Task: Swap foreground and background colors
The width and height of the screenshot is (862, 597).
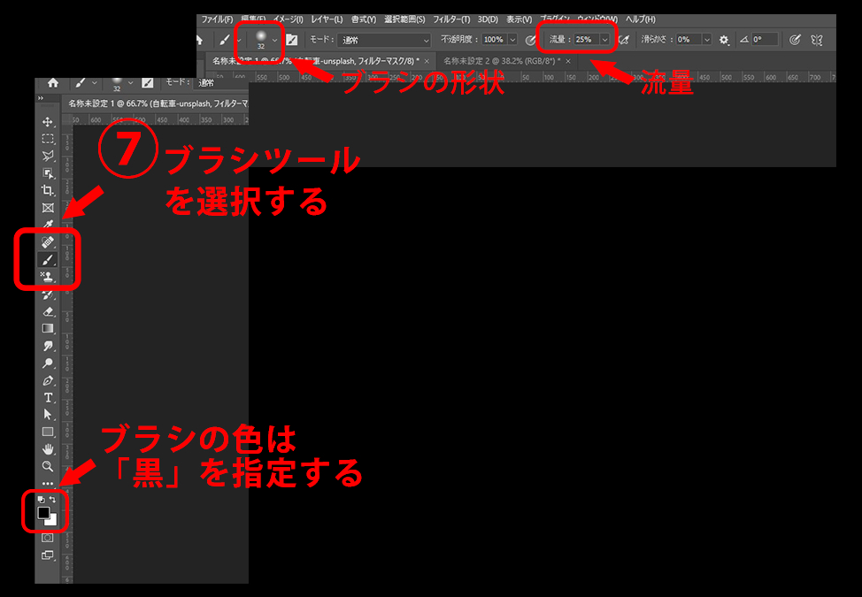Action: coord(53,499)
